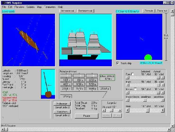Click the Storm jib button
175x132 pixels.
117,115
